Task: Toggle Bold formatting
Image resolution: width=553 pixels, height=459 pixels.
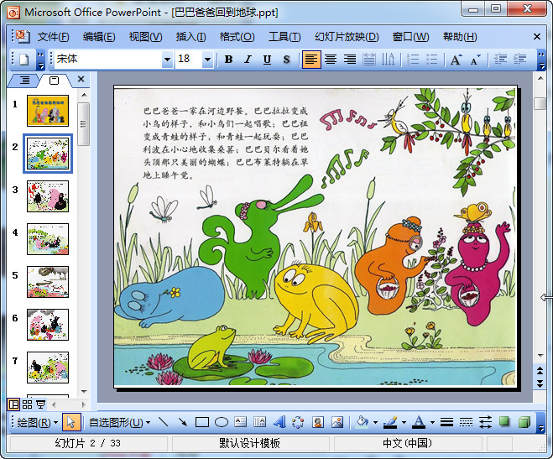Action: tap(228, 60)
